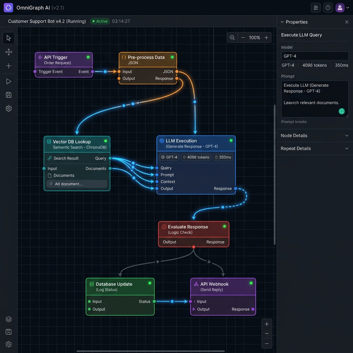Click the OmniGraph AI logo icon

[8, 8]
